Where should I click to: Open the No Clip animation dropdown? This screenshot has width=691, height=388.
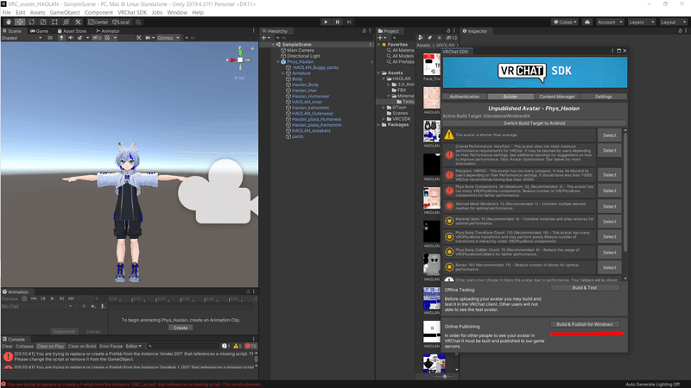point(37,306)
